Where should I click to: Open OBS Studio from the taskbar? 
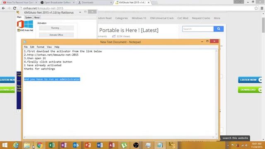coord(136,145)
